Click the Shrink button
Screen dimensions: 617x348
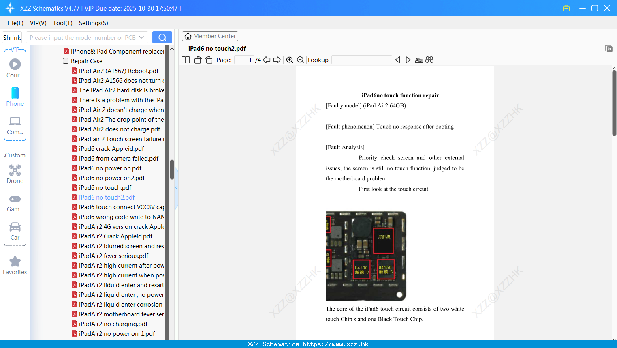coord(12,37)
